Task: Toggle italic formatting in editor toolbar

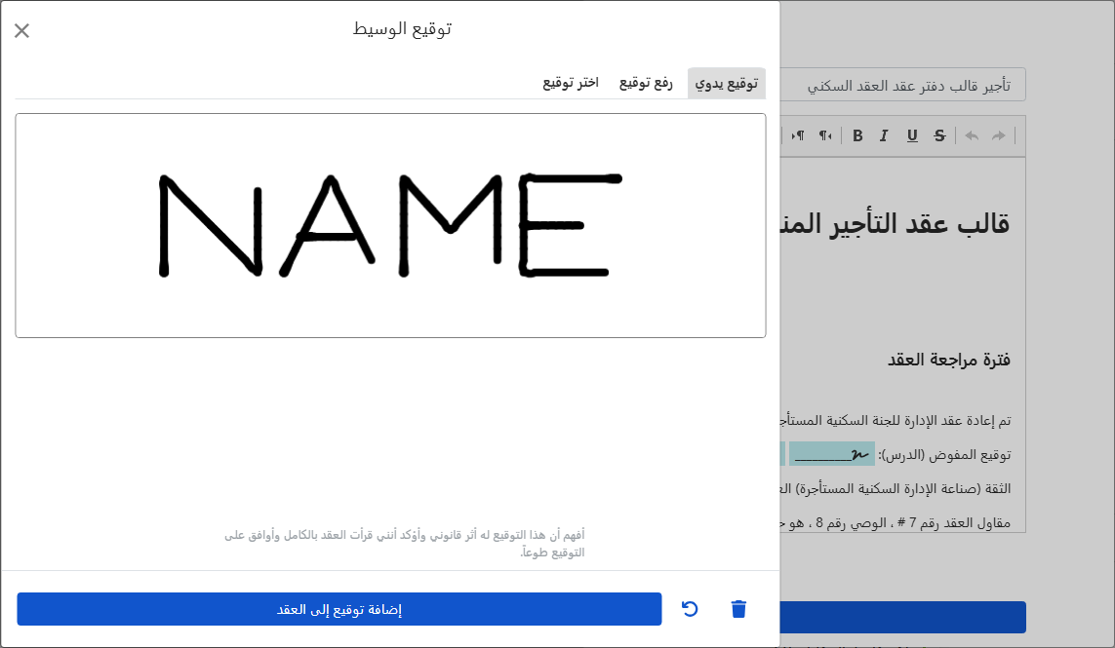Action: (884, 135)
